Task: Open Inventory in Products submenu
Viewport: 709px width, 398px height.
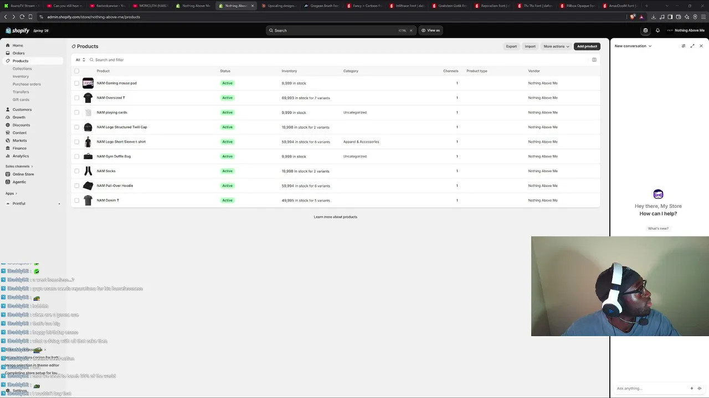Action: pyautogui.click(x=20, y=76)
